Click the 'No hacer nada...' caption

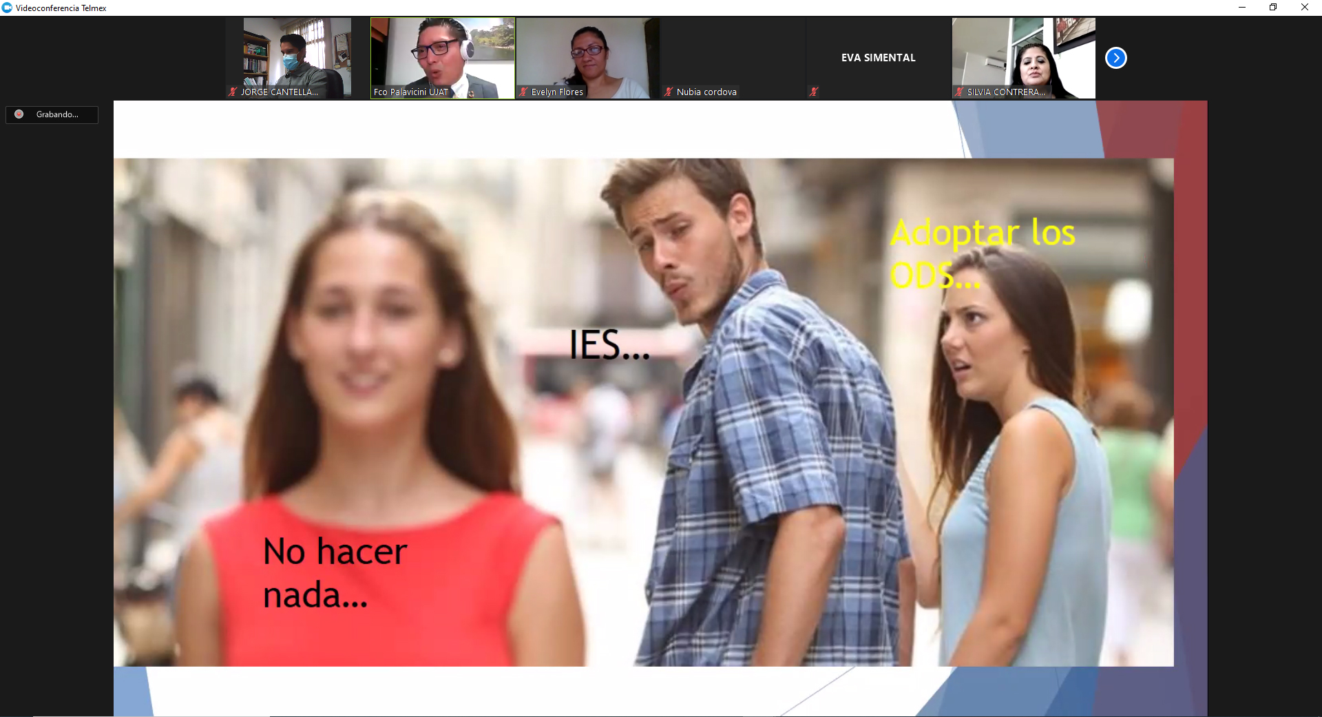coord(335,572)
